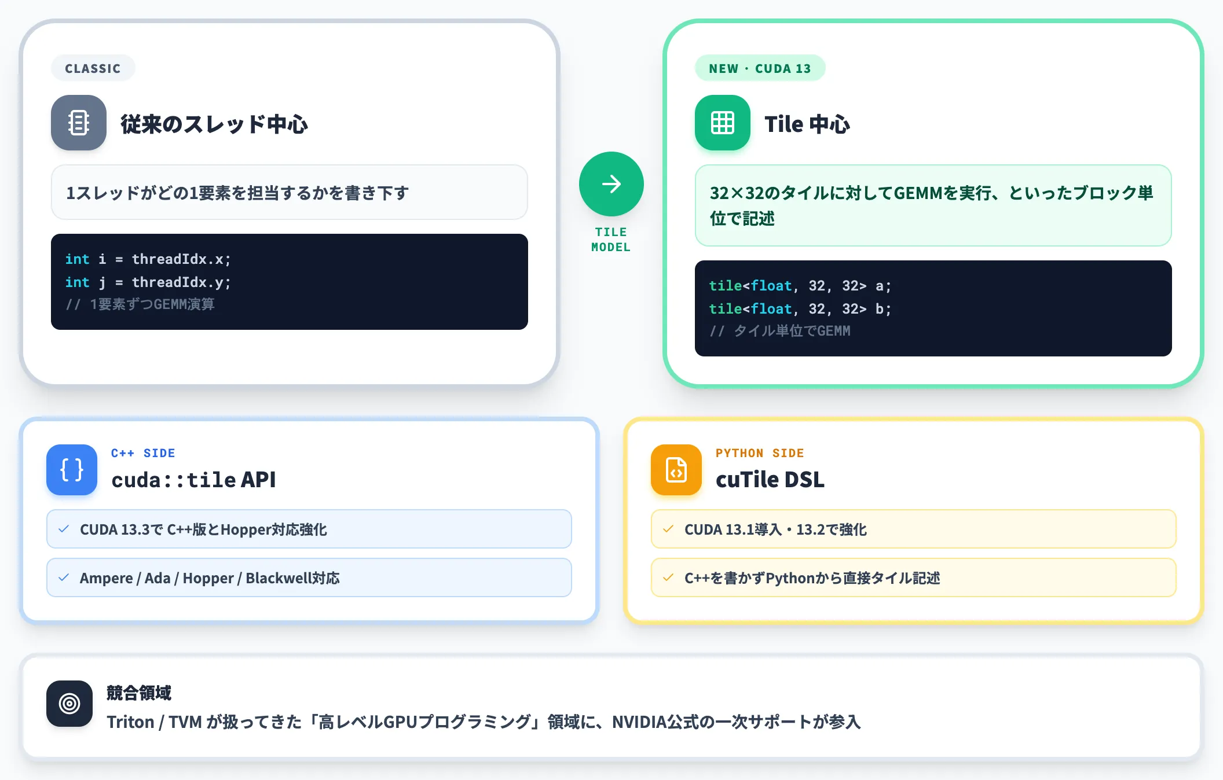Click the Triton / TVM description sentence

(484, 722)
